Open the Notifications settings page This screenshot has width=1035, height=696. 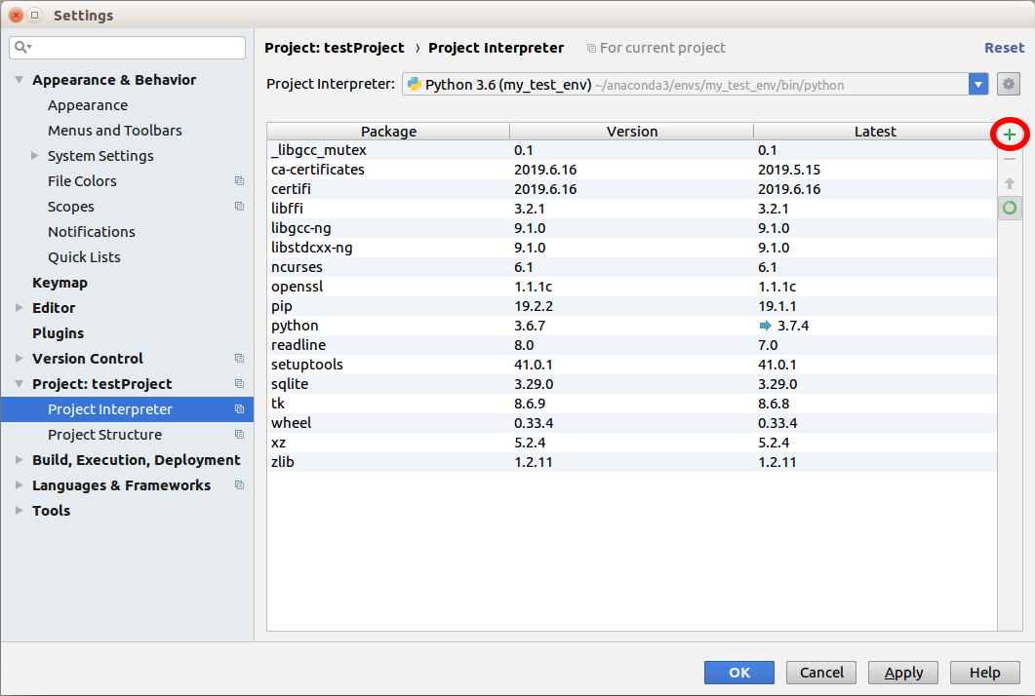point(91,232)
